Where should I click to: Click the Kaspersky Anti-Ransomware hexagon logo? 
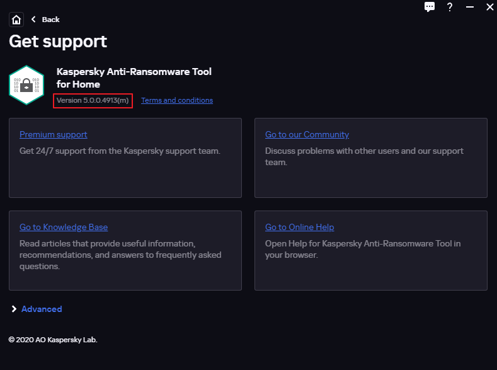coord(26,85)
